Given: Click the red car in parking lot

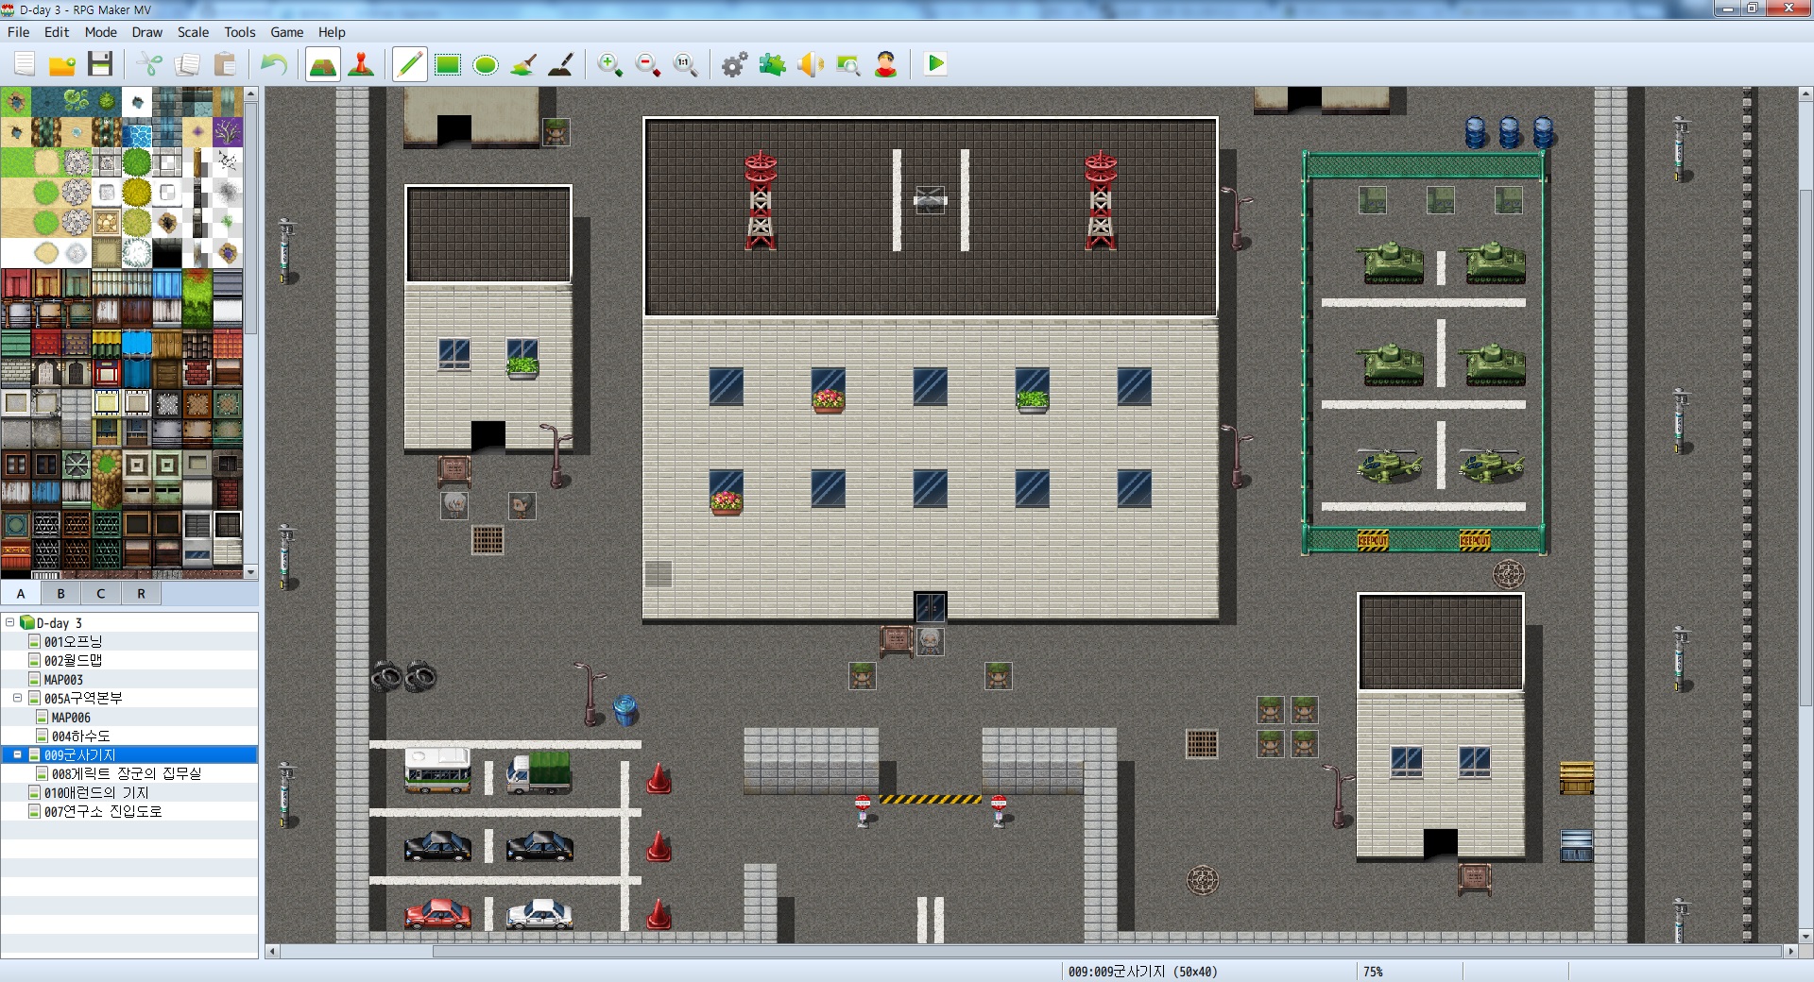Looking at the screenshot, I should click(x=437, y=914).
